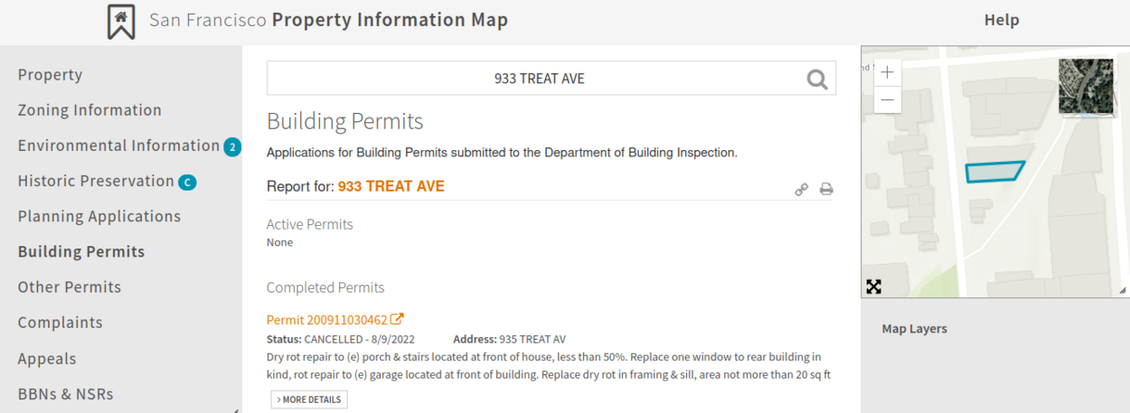Print the report with printer icon

click(x=826, y=189)
